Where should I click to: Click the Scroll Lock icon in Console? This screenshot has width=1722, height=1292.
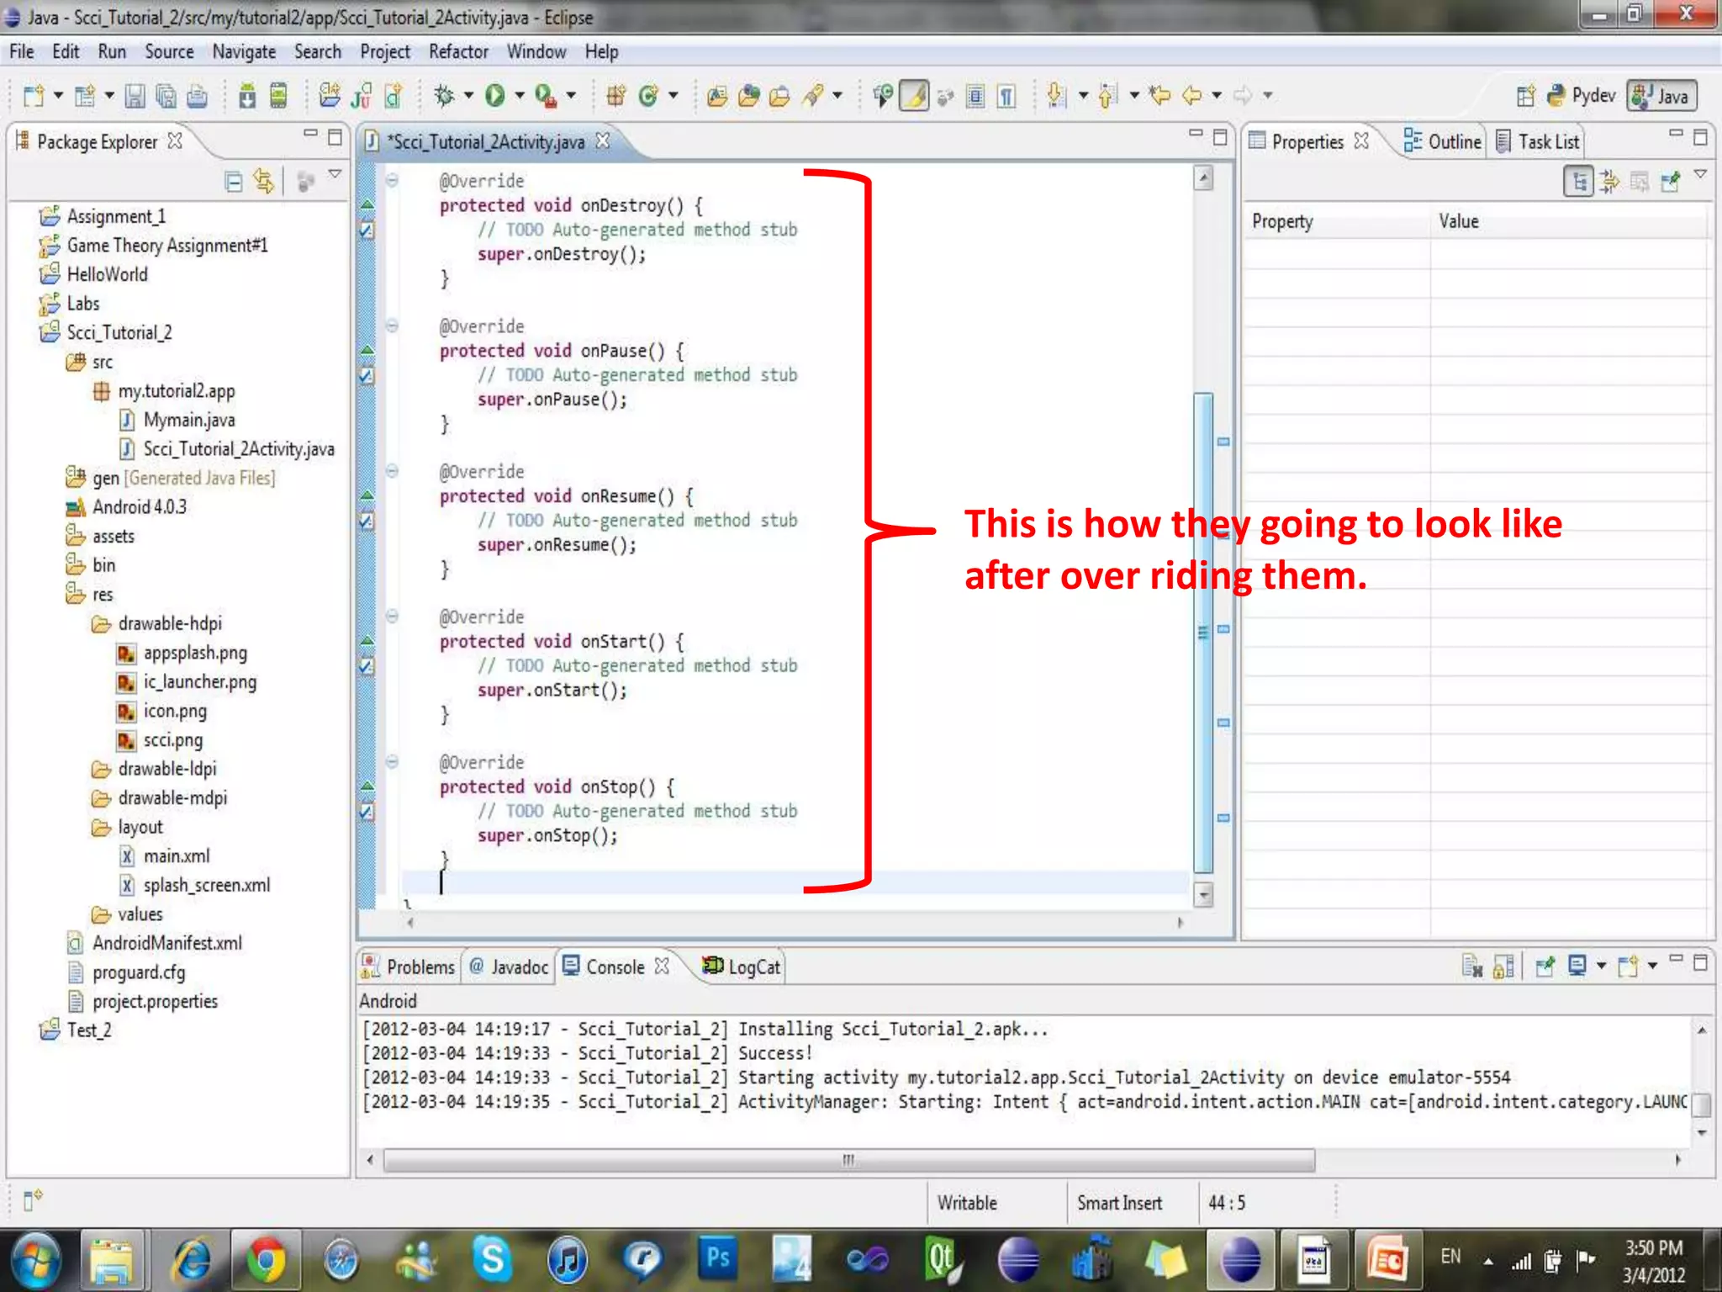coord(1504,966)
